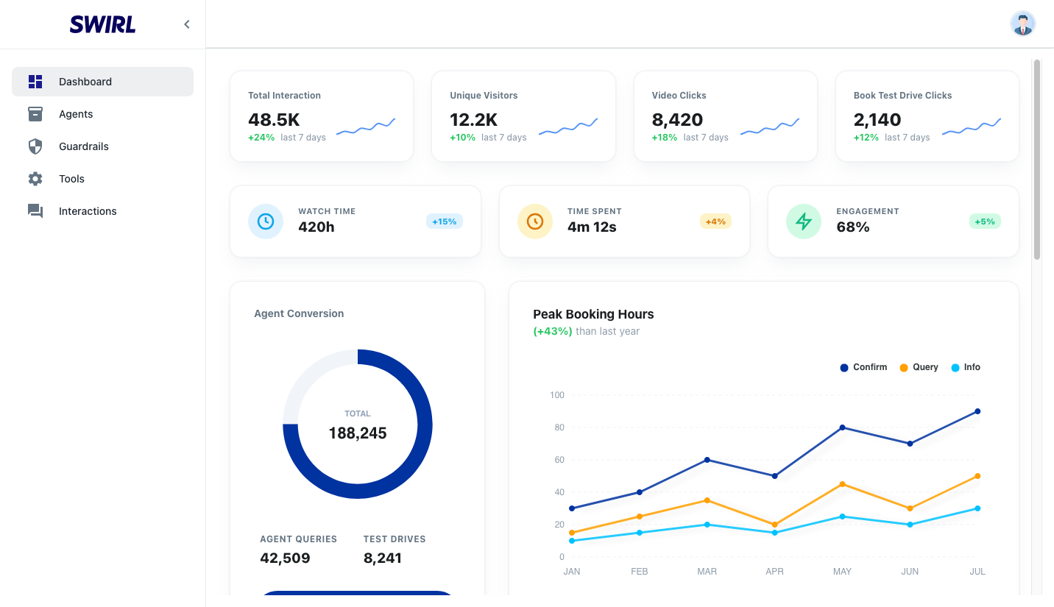Click the Watch Time clock icon
1054x607 pixels.
pos(266,221)
